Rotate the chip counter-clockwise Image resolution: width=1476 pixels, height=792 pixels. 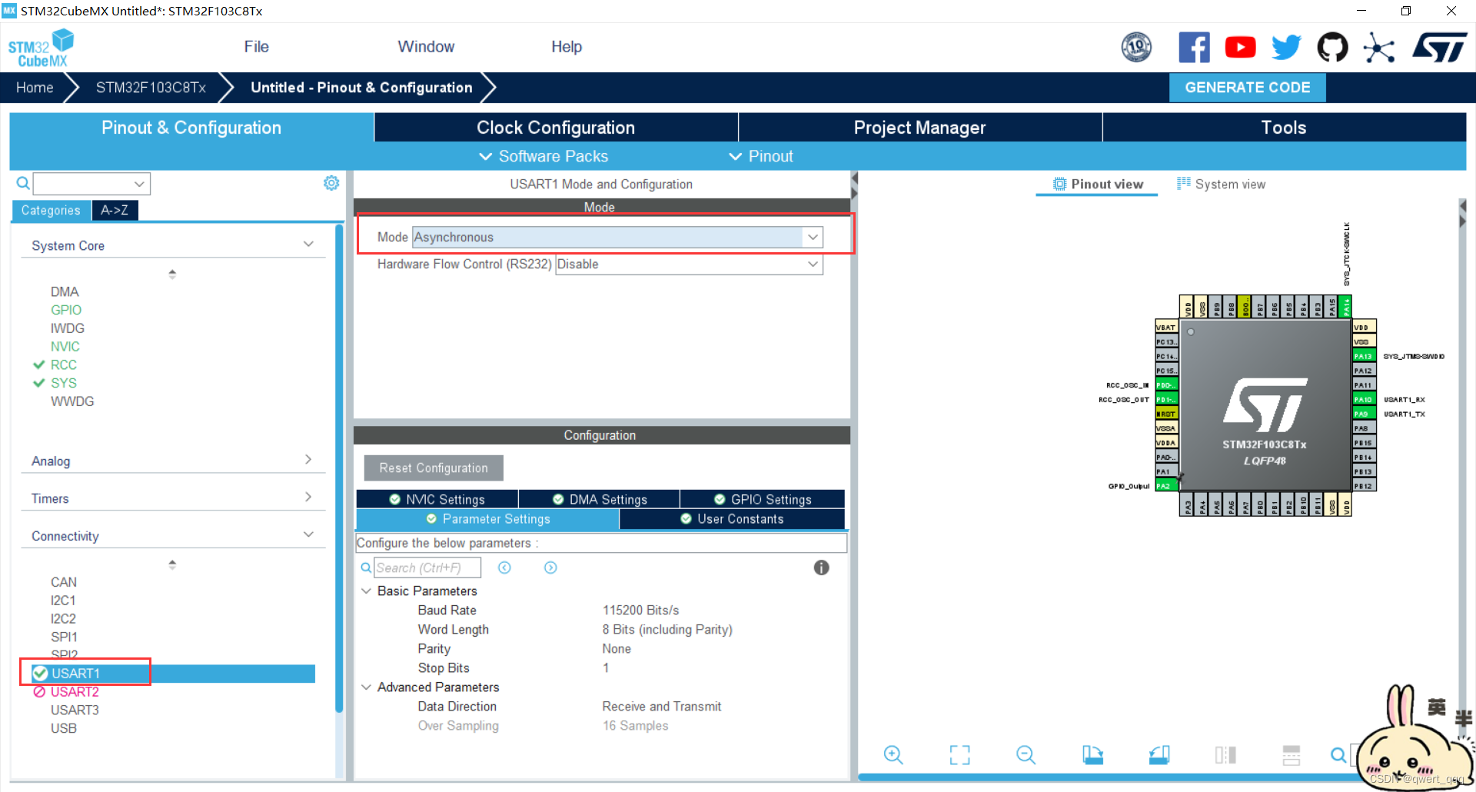1159,755
